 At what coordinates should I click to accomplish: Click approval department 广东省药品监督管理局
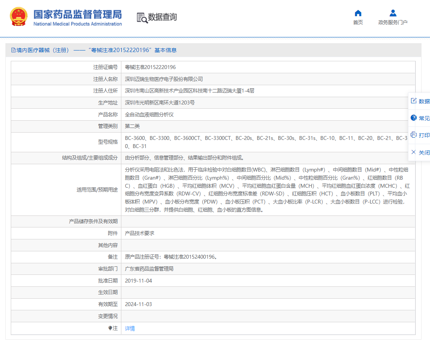click(x=149, y=269)
